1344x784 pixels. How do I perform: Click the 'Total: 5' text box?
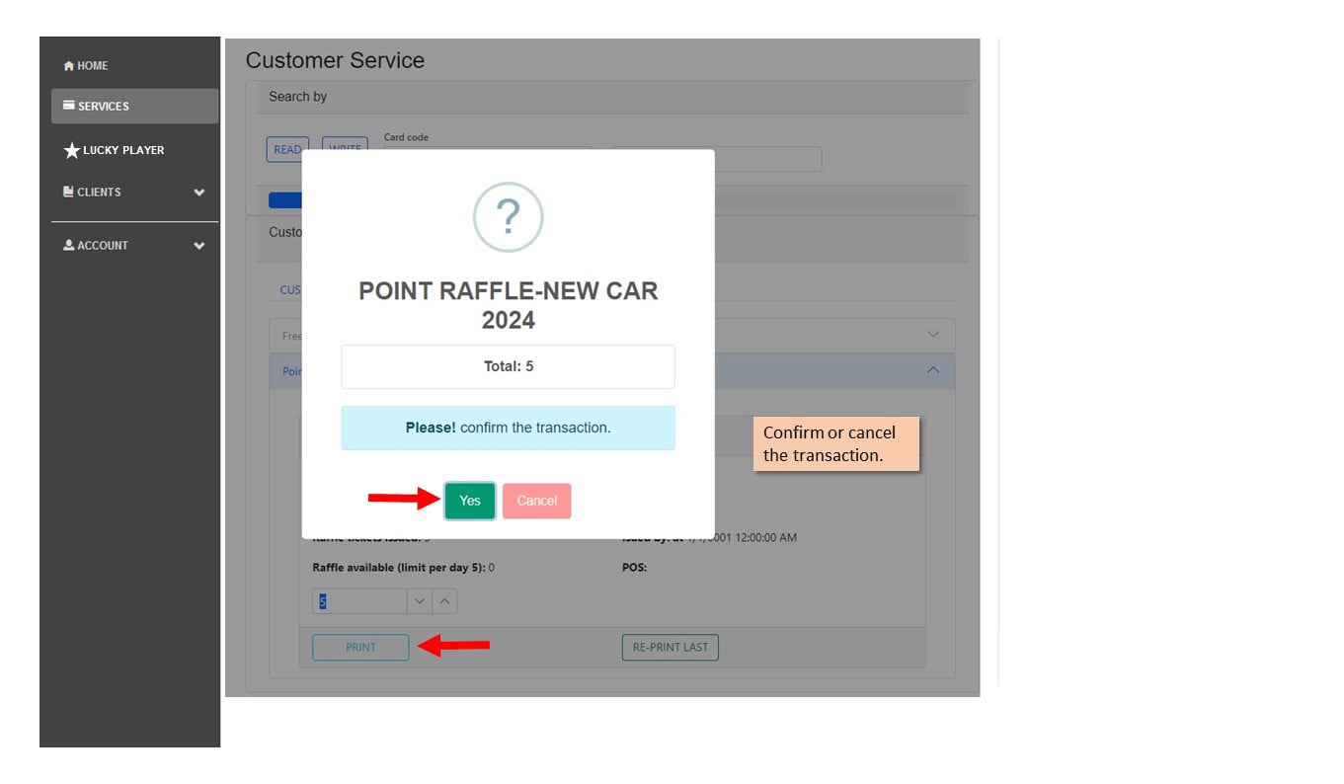[x=508, y=366]
